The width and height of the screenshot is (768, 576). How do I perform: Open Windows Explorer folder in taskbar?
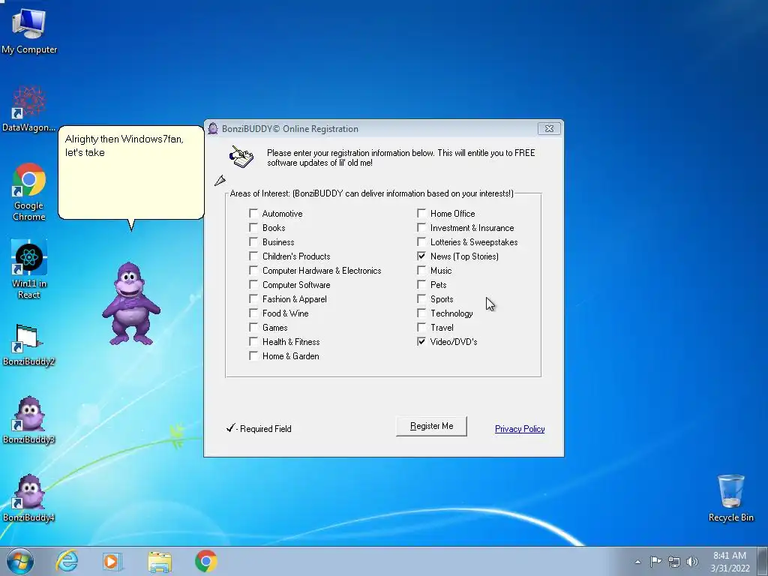coord(160,561)
